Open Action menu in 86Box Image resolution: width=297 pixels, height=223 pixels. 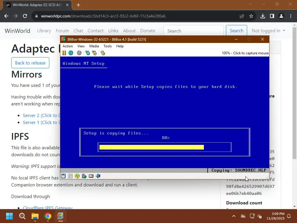68,46
